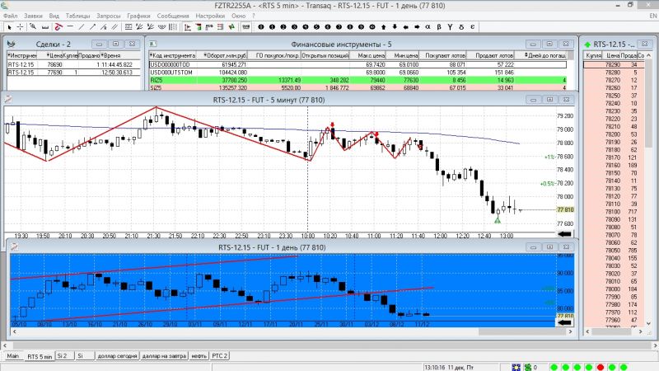This screenshot has height=371, width=659.
Task: Pick the vertical time zones tool
Action: tap(173, 27)
